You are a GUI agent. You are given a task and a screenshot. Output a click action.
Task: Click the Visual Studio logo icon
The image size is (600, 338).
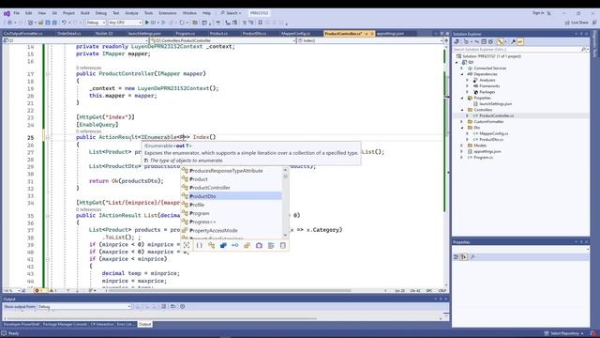[x=7, y=13]
